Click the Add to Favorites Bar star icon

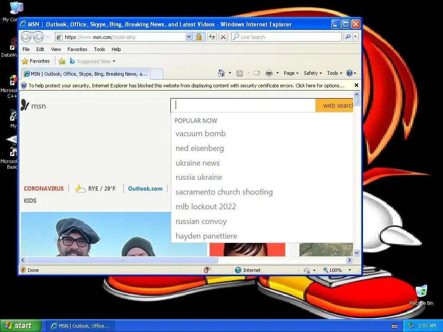(62, 61)
